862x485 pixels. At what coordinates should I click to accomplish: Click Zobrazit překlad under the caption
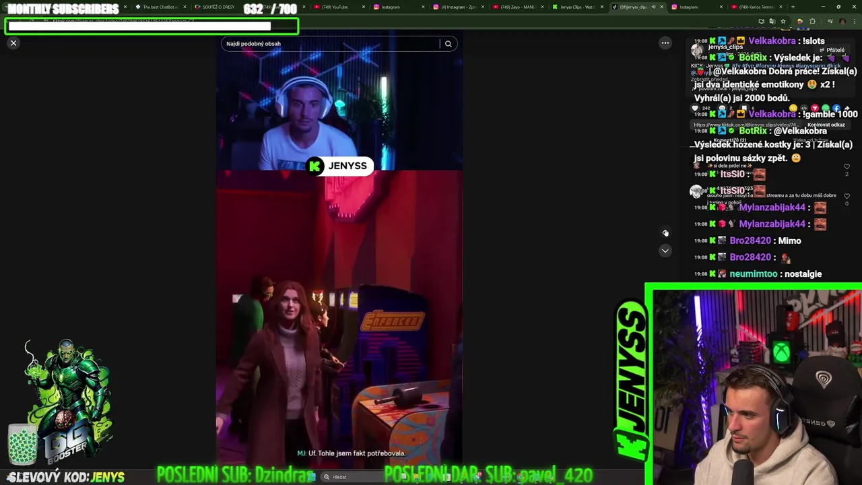pos(708,79)
